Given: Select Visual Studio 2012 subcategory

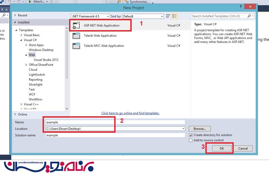Looking at the screenshot, I should 46,60.
